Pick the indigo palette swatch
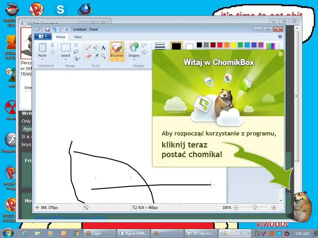 pyautogui.click(x=254, y=45)
